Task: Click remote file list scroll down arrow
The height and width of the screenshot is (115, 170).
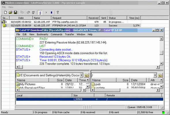Action: tap(161, 87)
